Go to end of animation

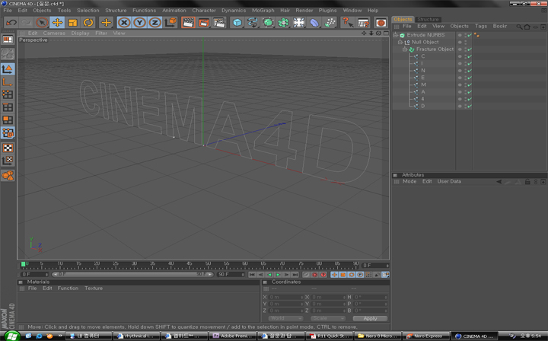(295, 275)
